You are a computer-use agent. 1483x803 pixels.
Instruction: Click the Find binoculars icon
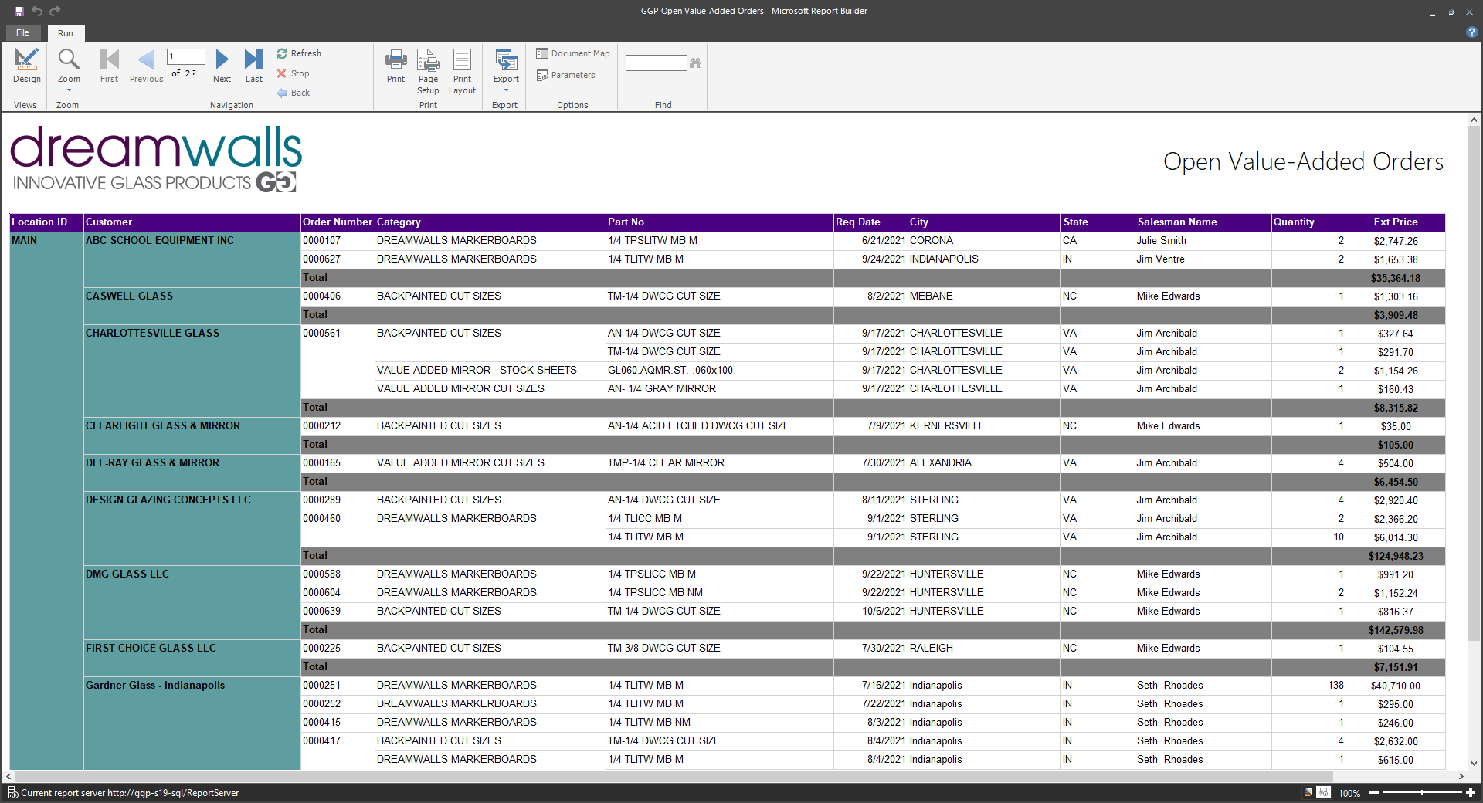click(x=695, y=63)
